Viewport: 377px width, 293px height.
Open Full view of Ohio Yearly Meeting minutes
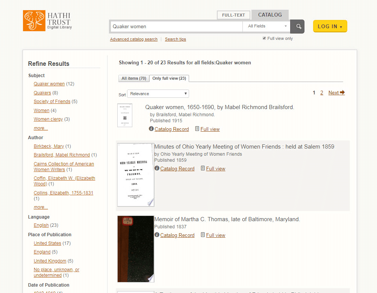coord(216,169)
